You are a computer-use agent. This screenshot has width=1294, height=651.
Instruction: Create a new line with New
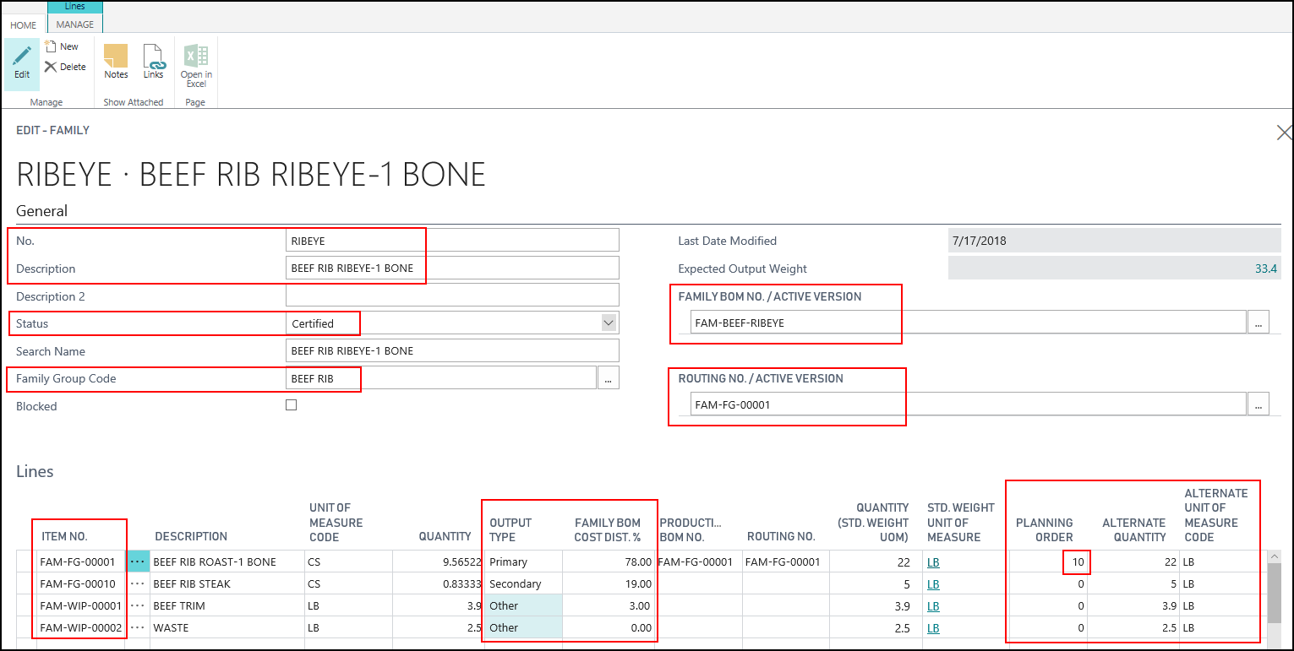point(61,46)
